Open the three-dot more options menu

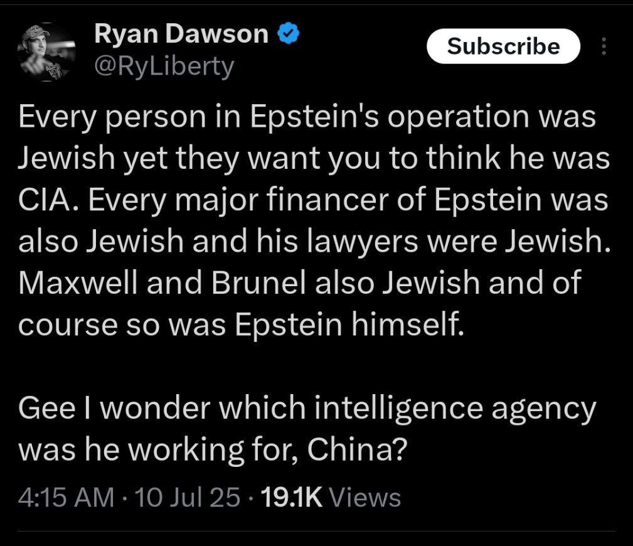click(604, 46)
